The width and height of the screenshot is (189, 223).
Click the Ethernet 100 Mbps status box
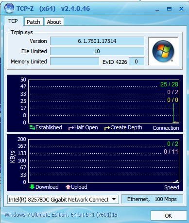pos(152,199)
